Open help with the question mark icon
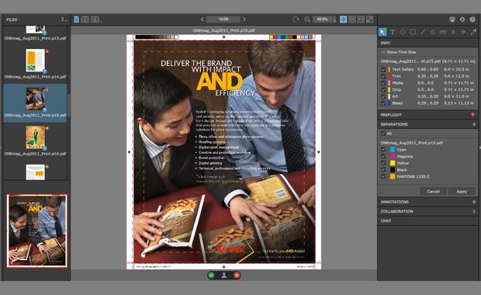481x295 pixels. coord(472,19)
